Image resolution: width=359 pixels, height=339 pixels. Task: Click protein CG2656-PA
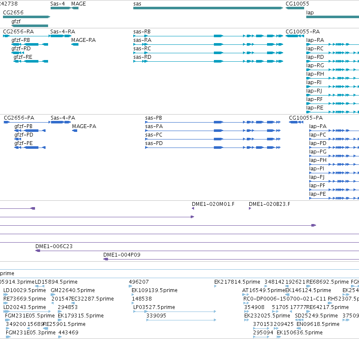(27, 122)
